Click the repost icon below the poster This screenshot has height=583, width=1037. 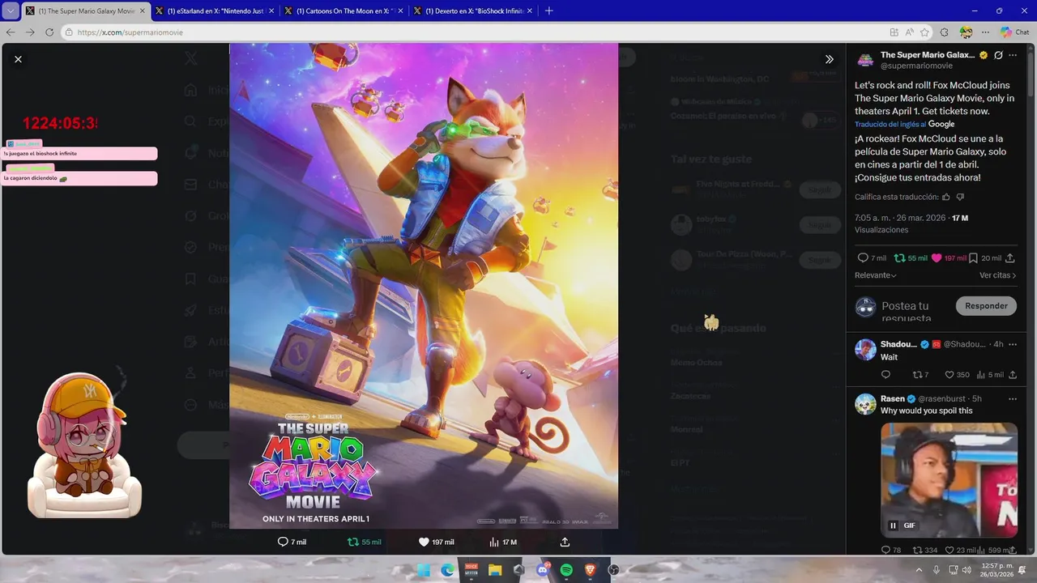tap(353, 542)
